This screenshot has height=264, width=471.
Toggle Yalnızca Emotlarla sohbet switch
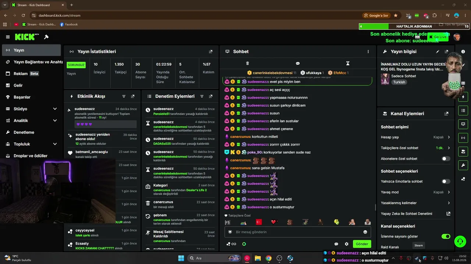click(446, 181)
